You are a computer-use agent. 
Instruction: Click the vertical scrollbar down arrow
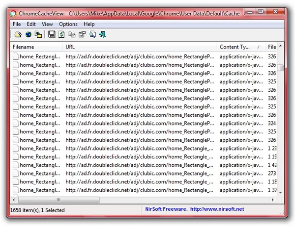(281, 193)
